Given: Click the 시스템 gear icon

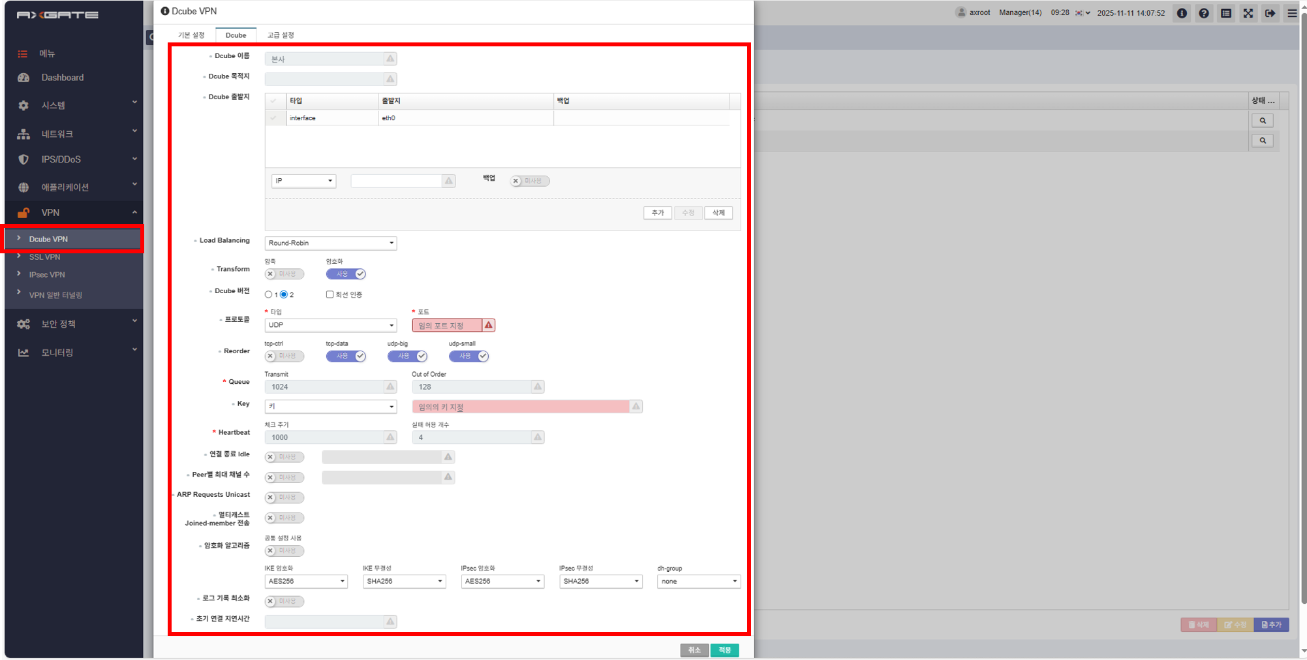Looking at the screenshot, I should point(23,105).
